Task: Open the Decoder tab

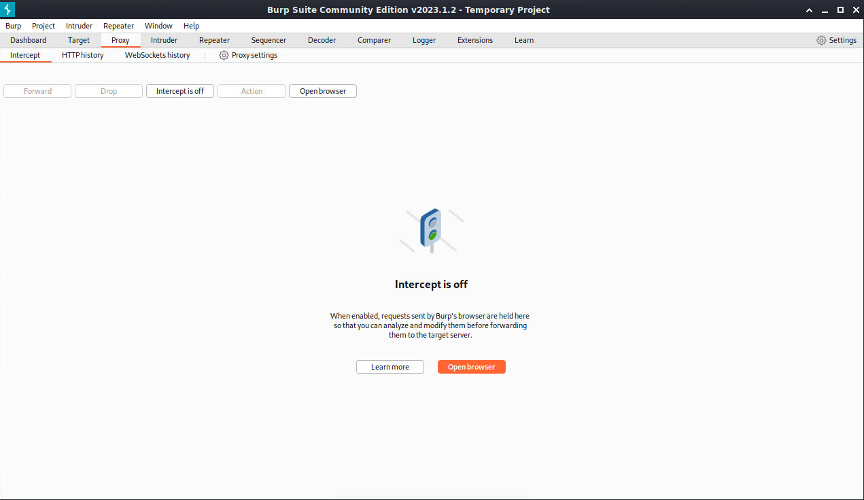Action: (322, 40)
